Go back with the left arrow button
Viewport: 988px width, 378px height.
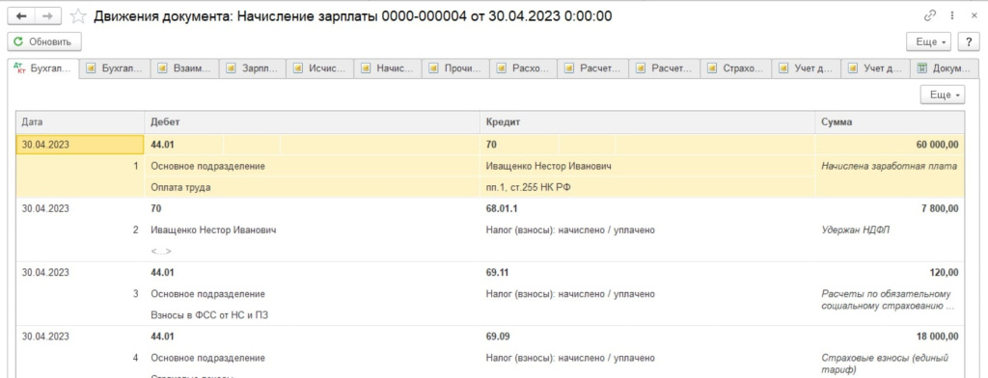[x=21, y=16]
